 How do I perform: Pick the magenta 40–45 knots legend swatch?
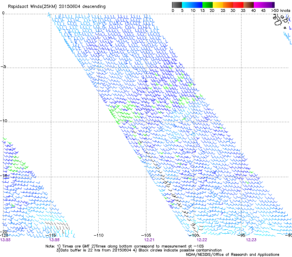point(259,5)
